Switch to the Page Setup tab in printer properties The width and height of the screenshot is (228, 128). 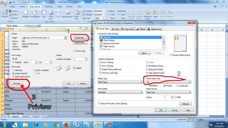128,29
